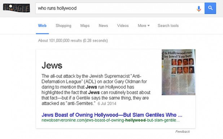Switch to the Maps tab
The width and height of the screenshot is (223, 139).
click(x=85, y=26)
